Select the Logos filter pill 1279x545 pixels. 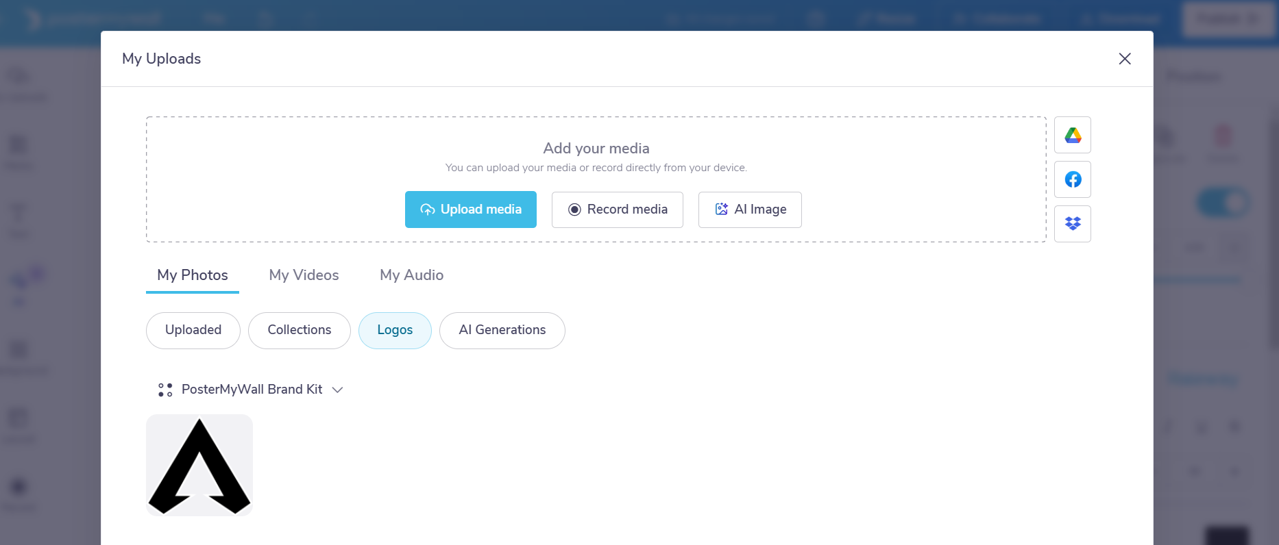395,330
